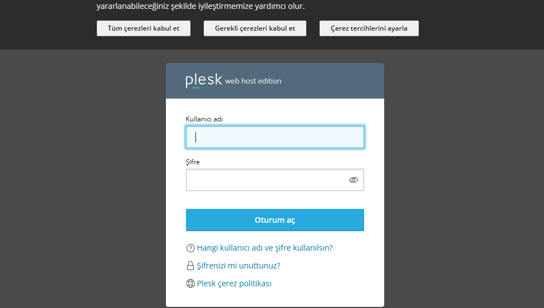Open the 'Plesk çerez politikası' link
The image size is (544, 308).
234,283
